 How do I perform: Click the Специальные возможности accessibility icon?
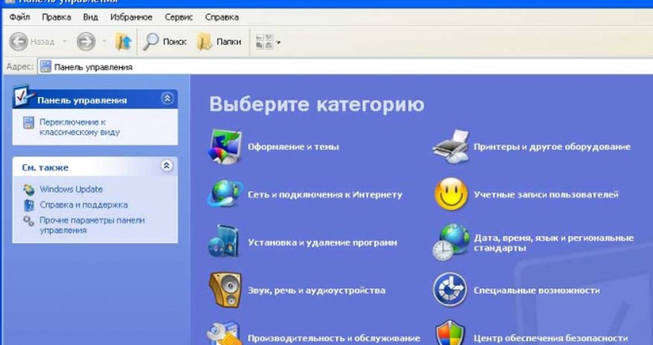click(449, 289)
